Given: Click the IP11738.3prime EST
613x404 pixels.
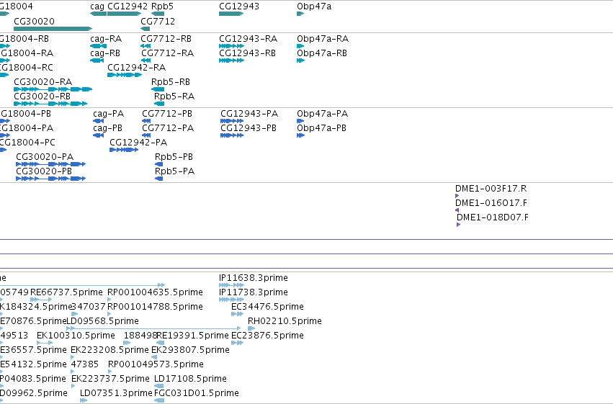Looking at the screenshot, I should [x=231, y=300].
